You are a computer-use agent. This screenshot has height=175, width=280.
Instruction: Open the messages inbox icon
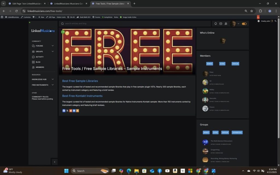click(x=221, y=24)
